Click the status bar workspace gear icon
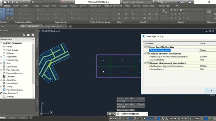Viewport: 216px width, 121px height. (179, 118)
